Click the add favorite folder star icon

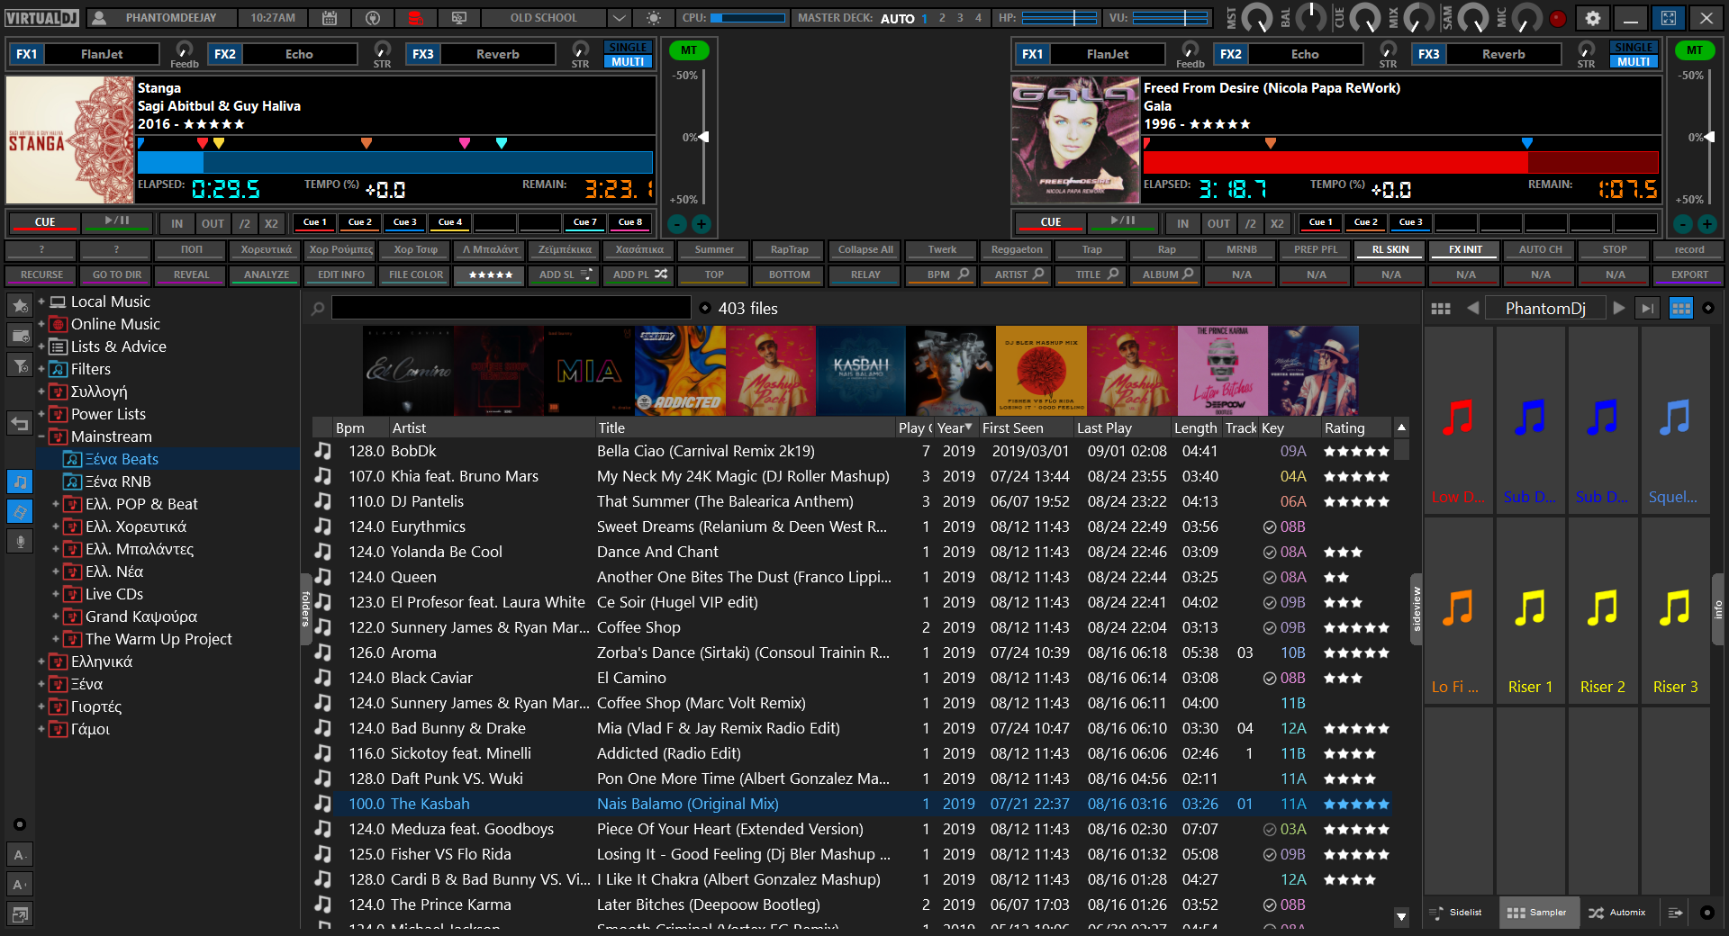[19, 305]
